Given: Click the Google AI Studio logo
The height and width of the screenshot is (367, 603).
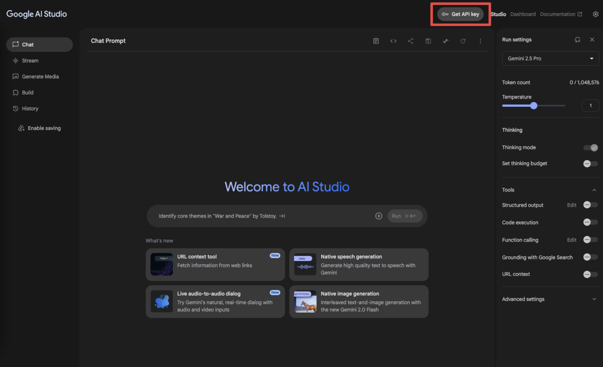Looking at the screenshot, I should (37, 14).
